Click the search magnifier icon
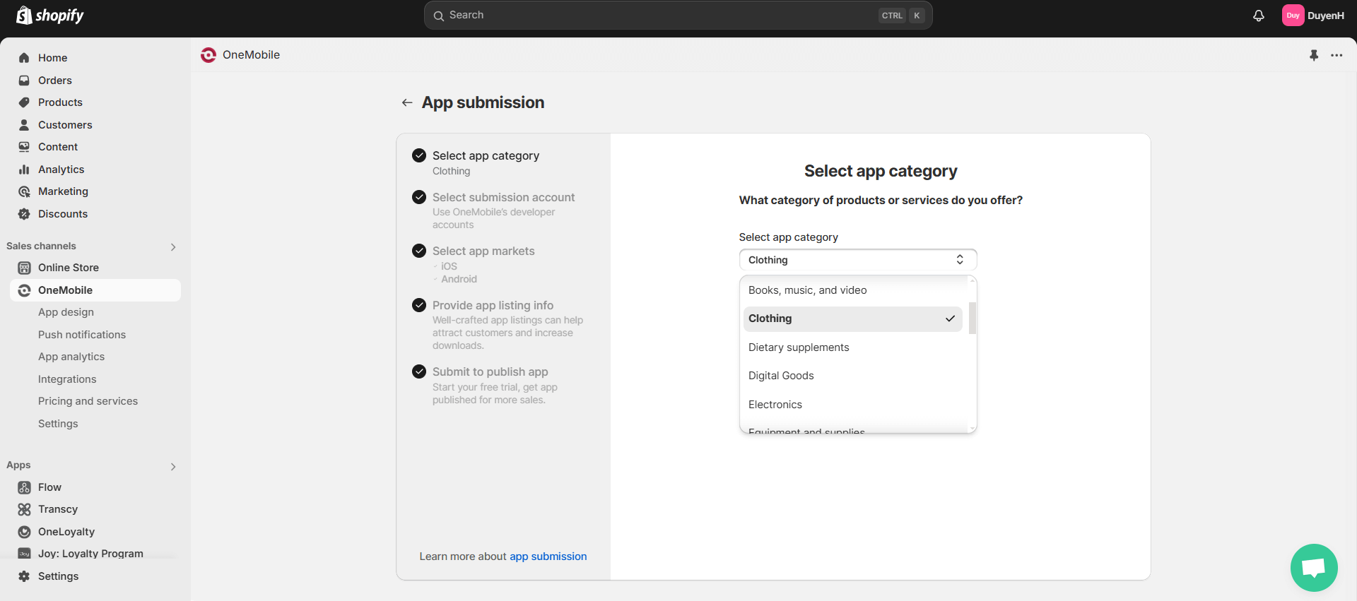The height and width of the screenshot is (601, 1357). click(439, 16)
